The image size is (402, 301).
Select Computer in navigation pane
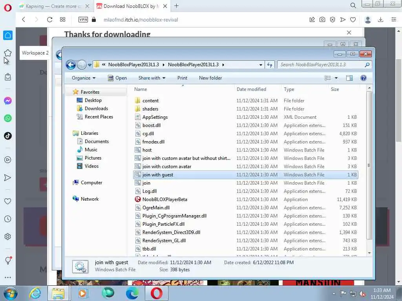[88, 183]
